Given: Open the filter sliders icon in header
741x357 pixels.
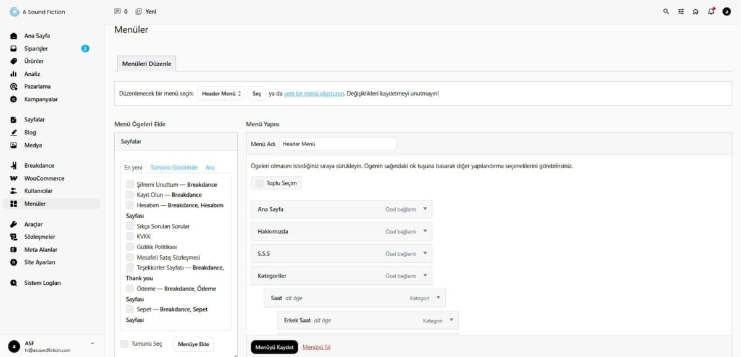Looking at the screenshot, I should 681,12.
